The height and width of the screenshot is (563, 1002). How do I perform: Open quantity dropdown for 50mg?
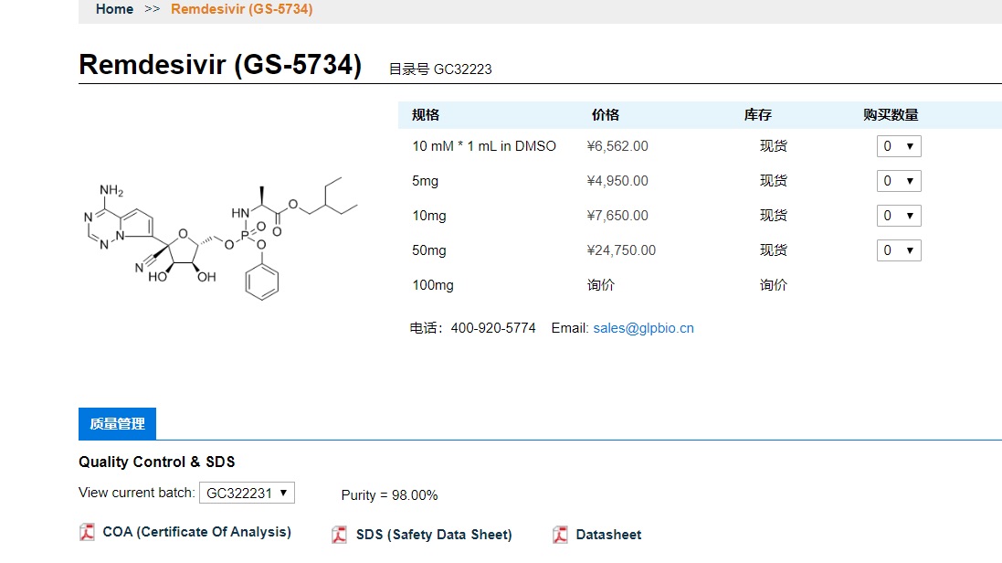(899, 250)
